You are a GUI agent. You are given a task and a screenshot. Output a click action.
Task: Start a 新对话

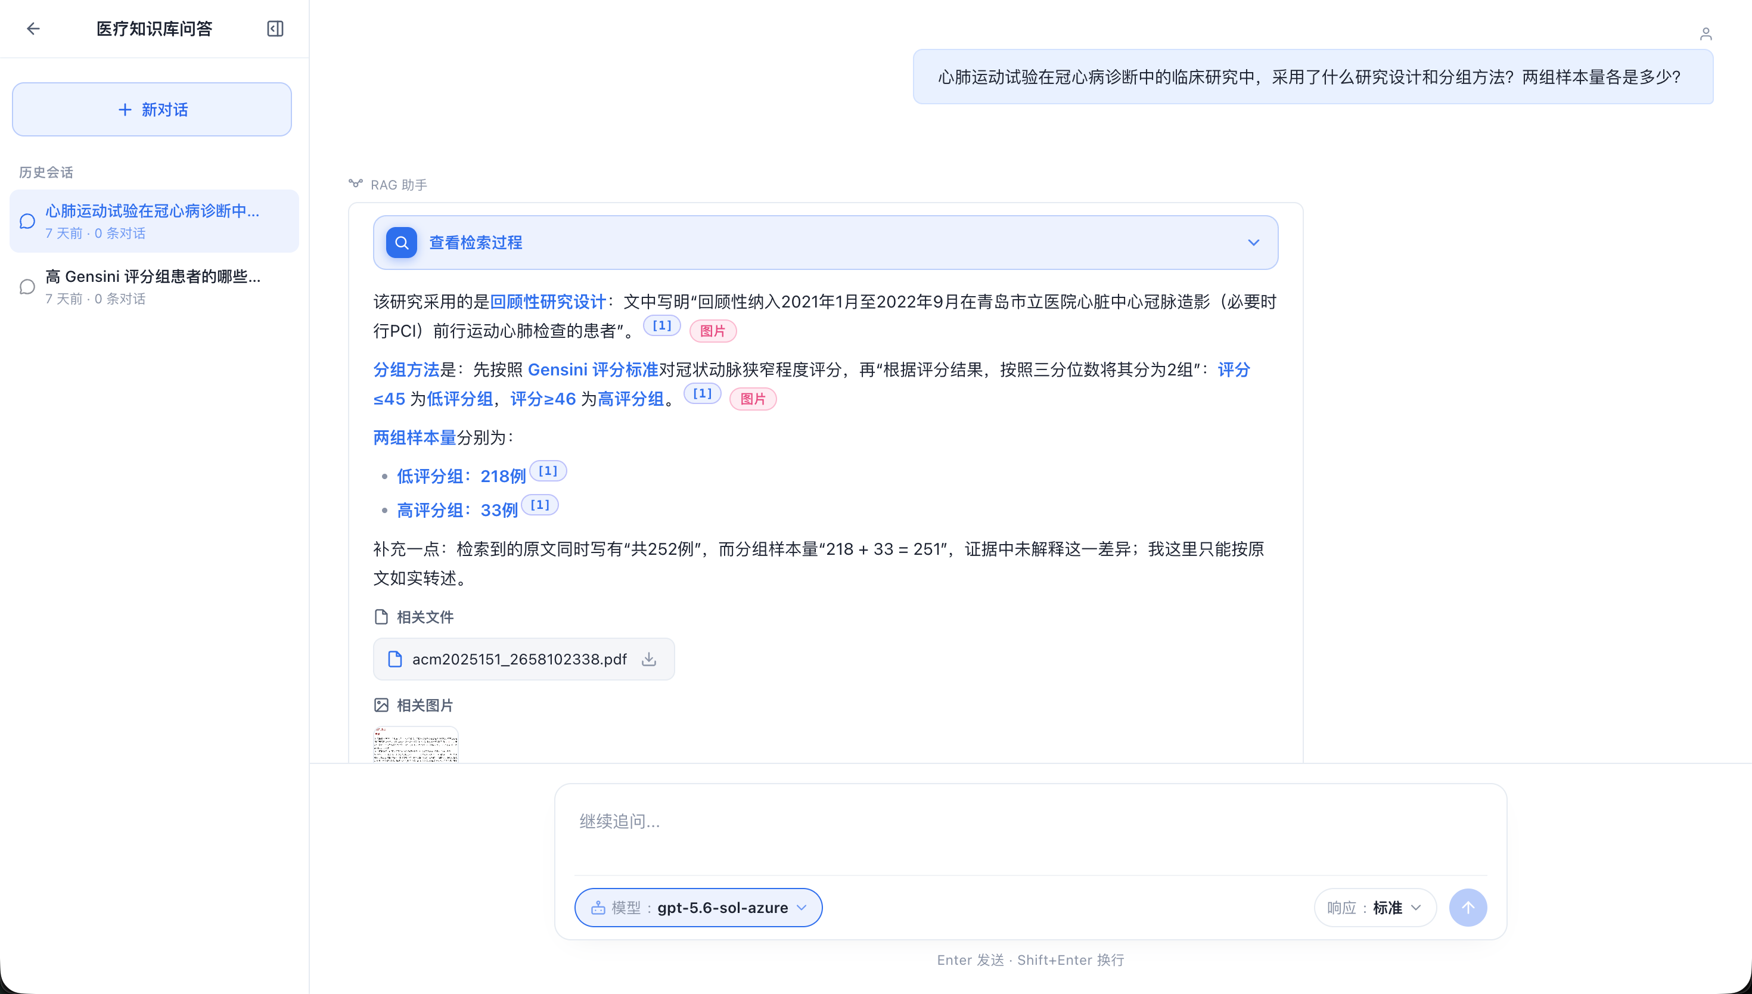152,109
